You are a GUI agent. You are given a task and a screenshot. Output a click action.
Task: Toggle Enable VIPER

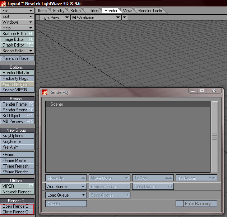(x=17, y=90)
